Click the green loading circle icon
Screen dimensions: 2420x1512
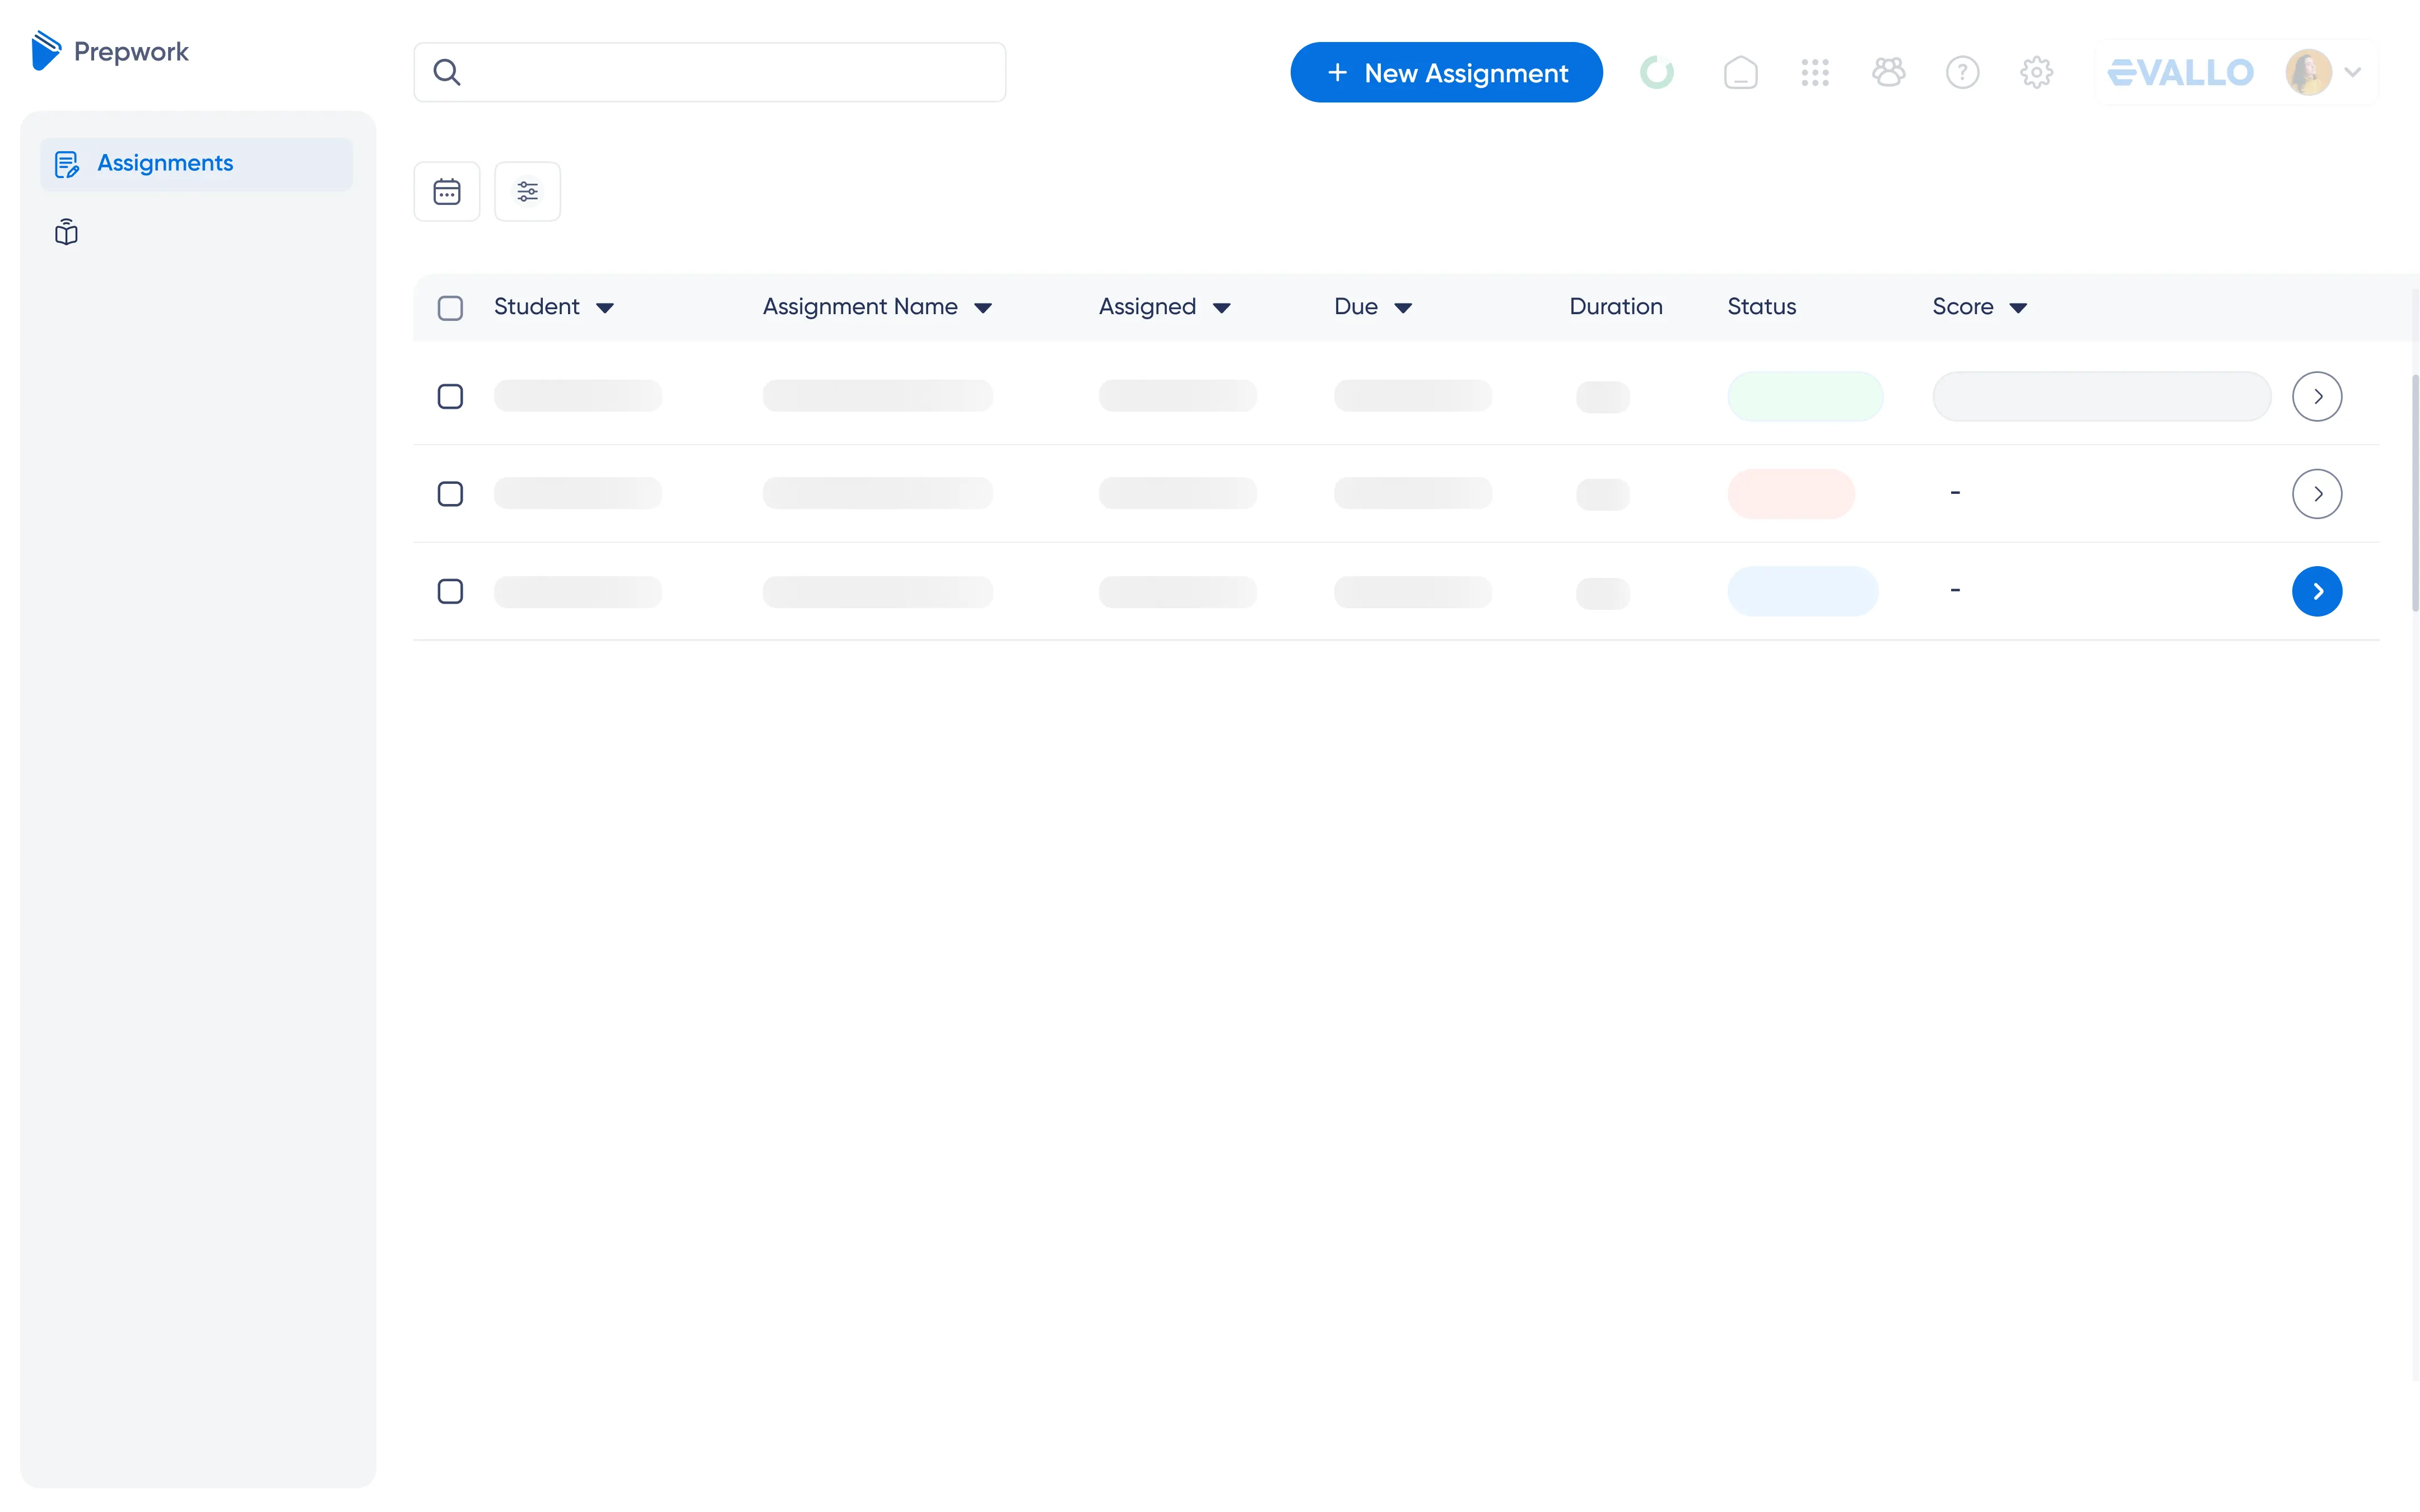(x=1656, y=72)
